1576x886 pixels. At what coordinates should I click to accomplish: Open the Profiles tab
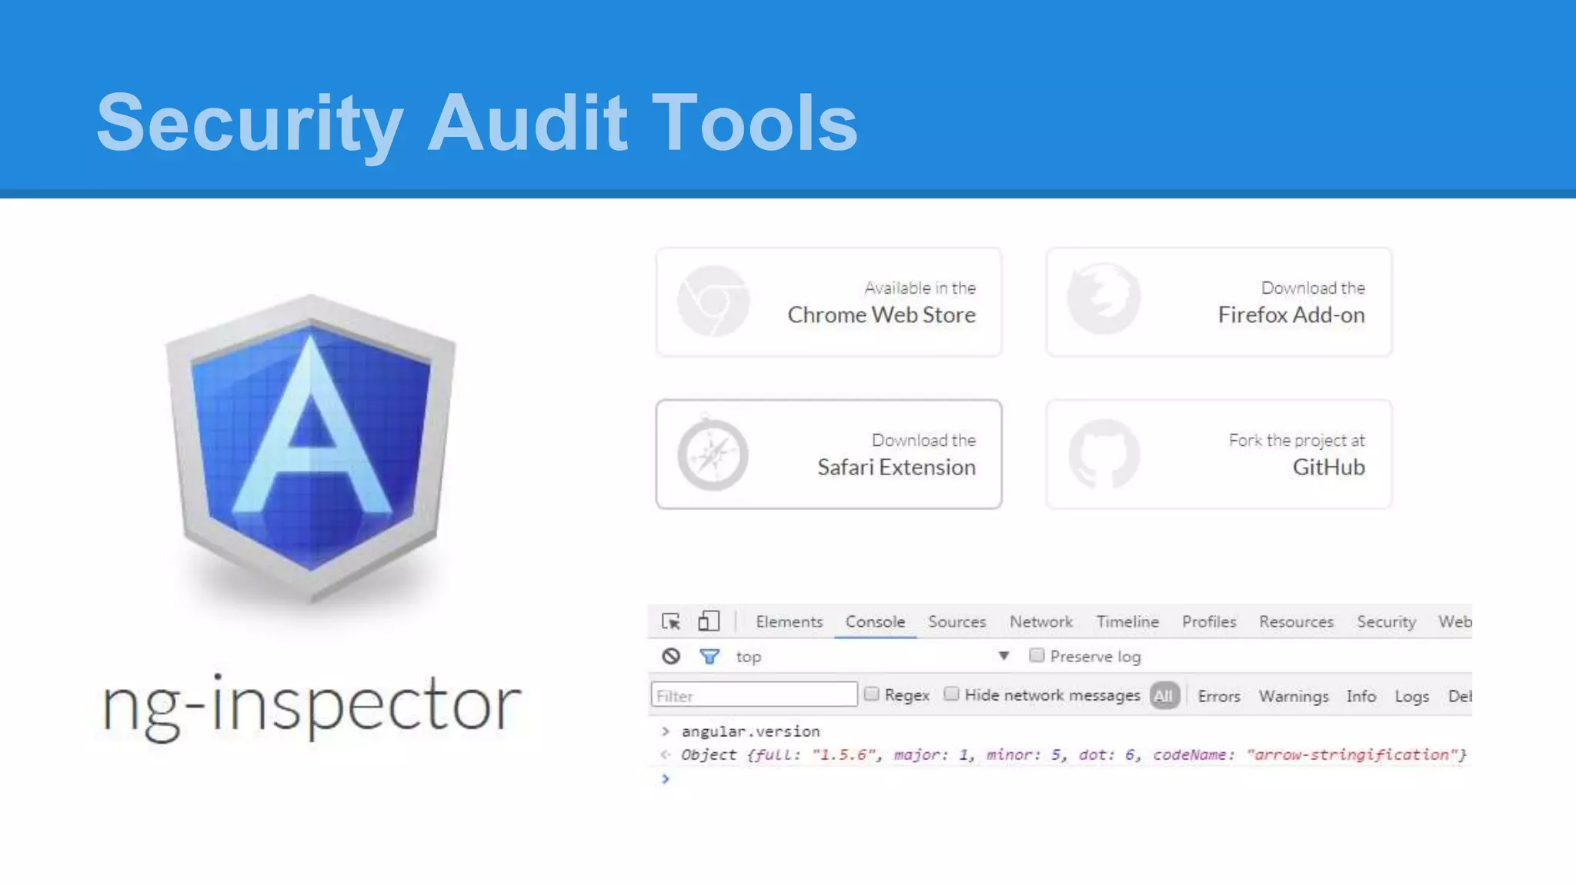1209,621
